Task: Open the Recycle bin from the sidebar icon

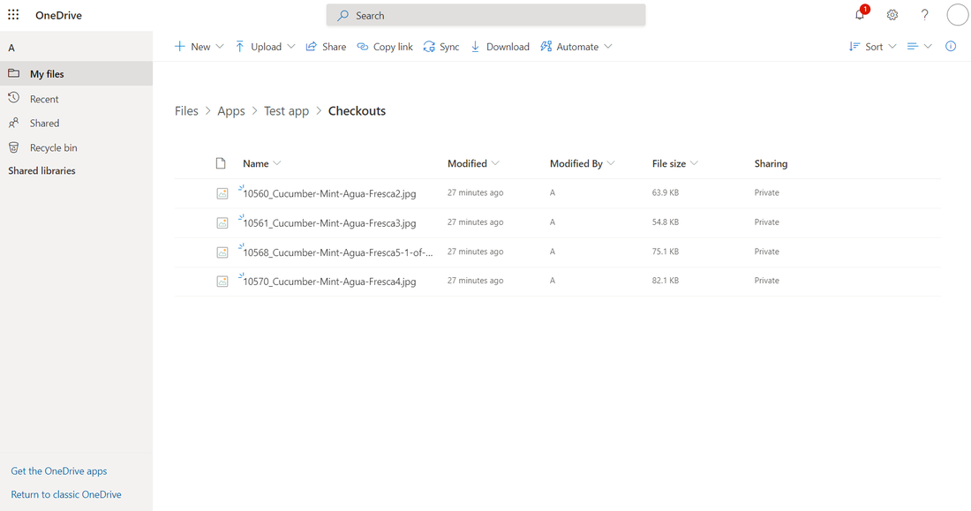Action: [x=13, y=147]
